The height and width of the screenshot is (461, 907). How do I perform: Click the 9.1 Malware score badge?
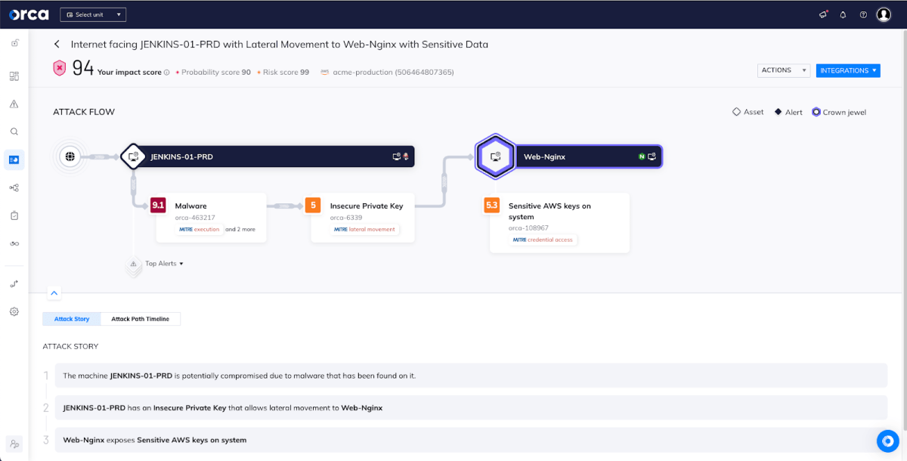(158, 205)
